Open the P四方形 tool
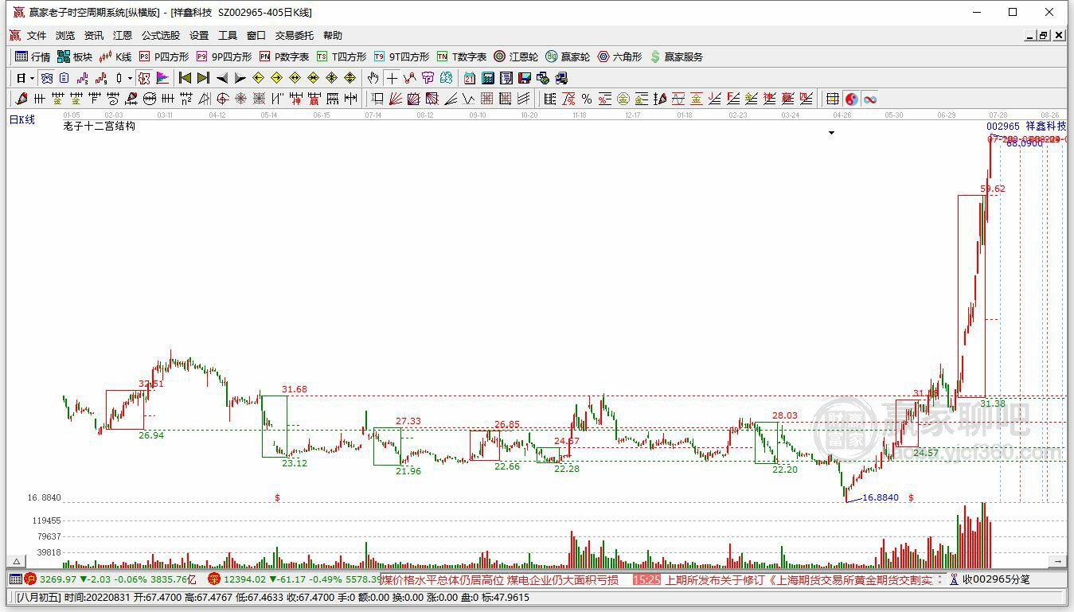The width and height of the screenshot is (1074, 612). [164, 57]
